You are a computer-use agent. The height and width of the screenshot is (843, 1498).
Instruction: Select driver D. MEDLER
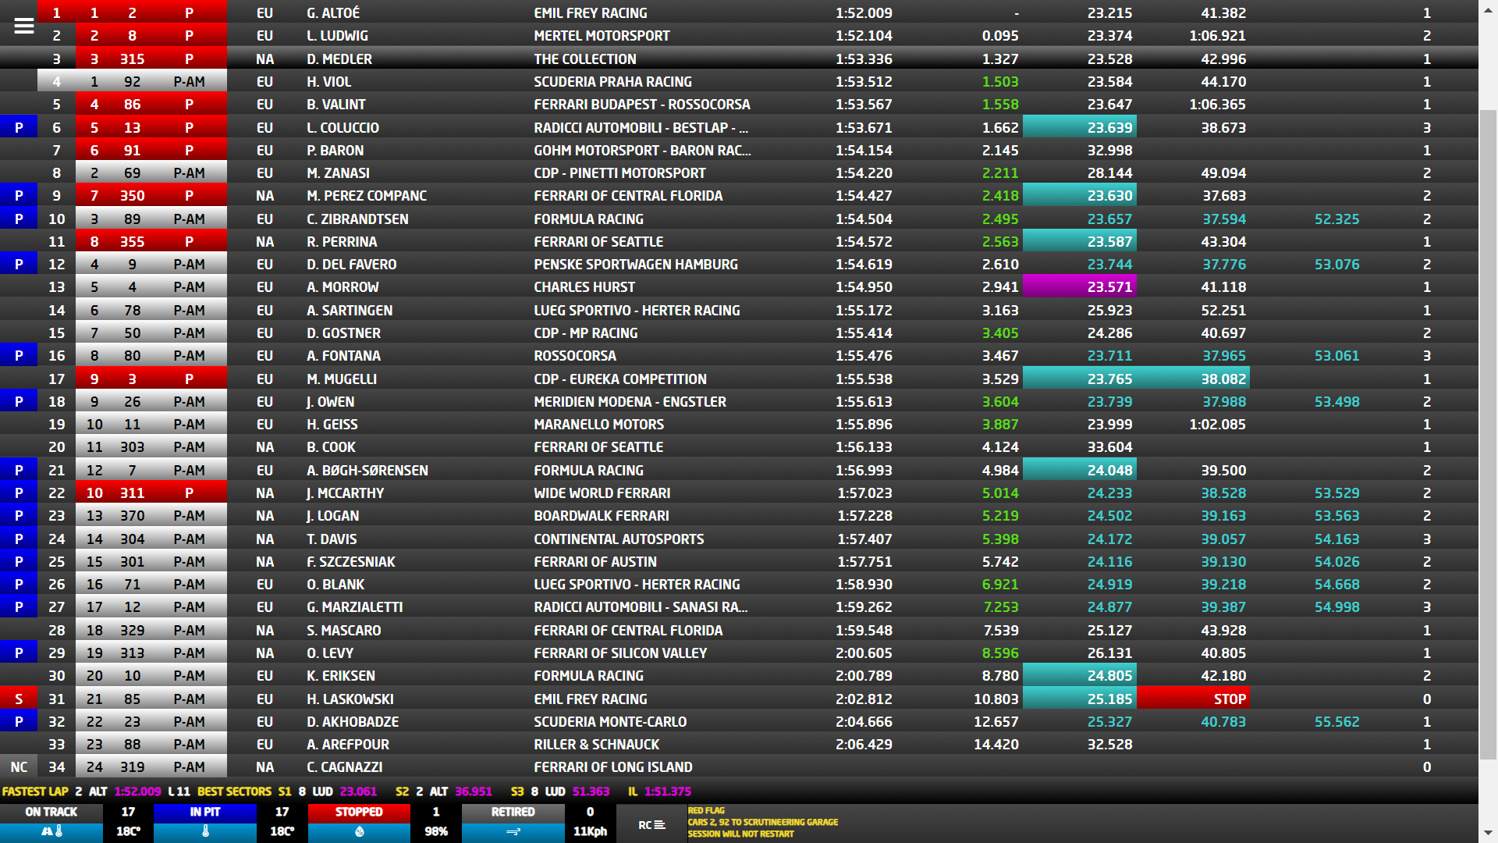click(339, 59)
